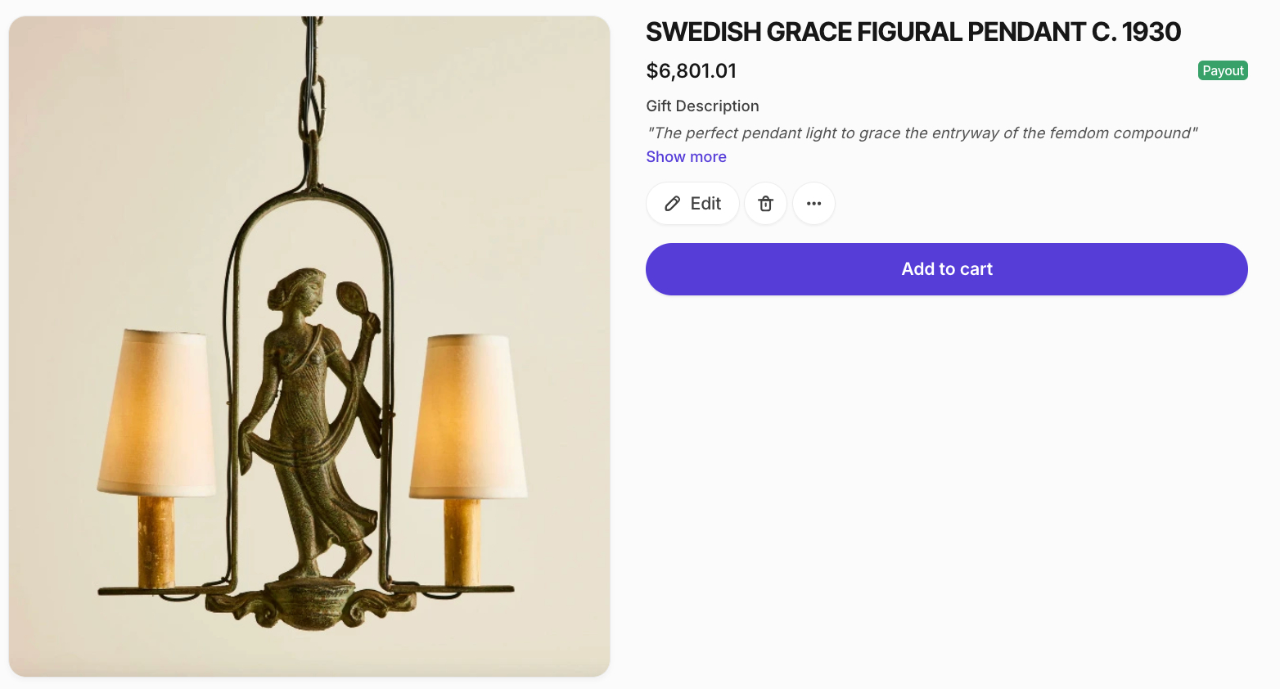Viewport: 1280px width, 689px height.
Task: Click the Gift Description heading
Action: (702, 106)
